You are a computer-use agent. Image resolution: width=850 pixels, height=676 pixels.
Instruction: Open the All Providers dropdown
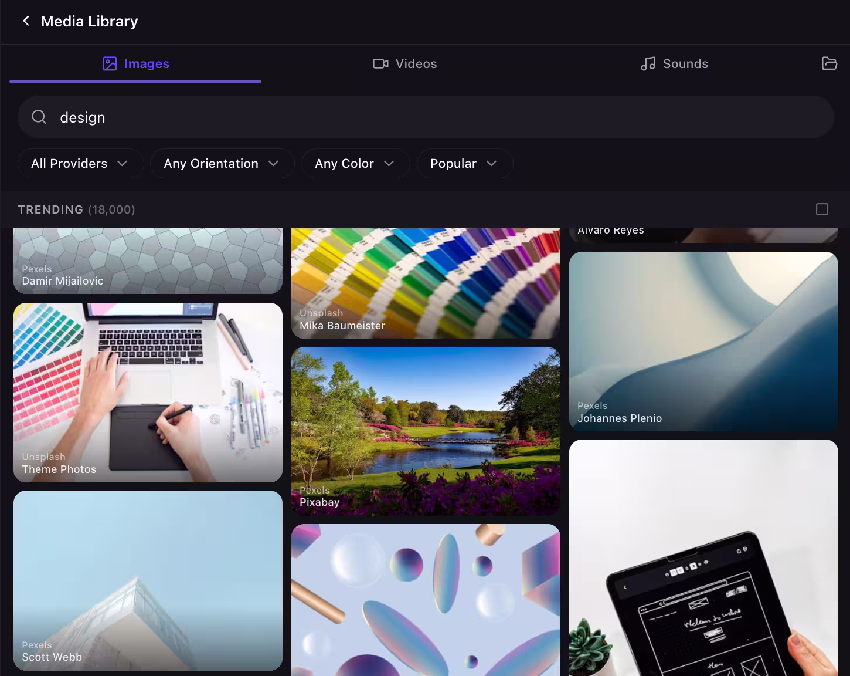(x=80, y=163)
